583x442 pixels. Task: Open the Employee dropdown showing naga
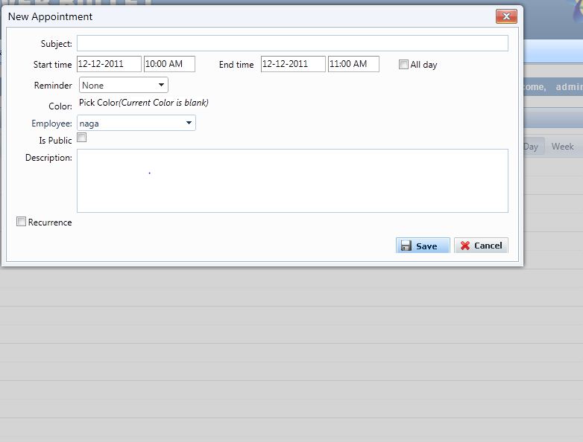tap(136, 123)
